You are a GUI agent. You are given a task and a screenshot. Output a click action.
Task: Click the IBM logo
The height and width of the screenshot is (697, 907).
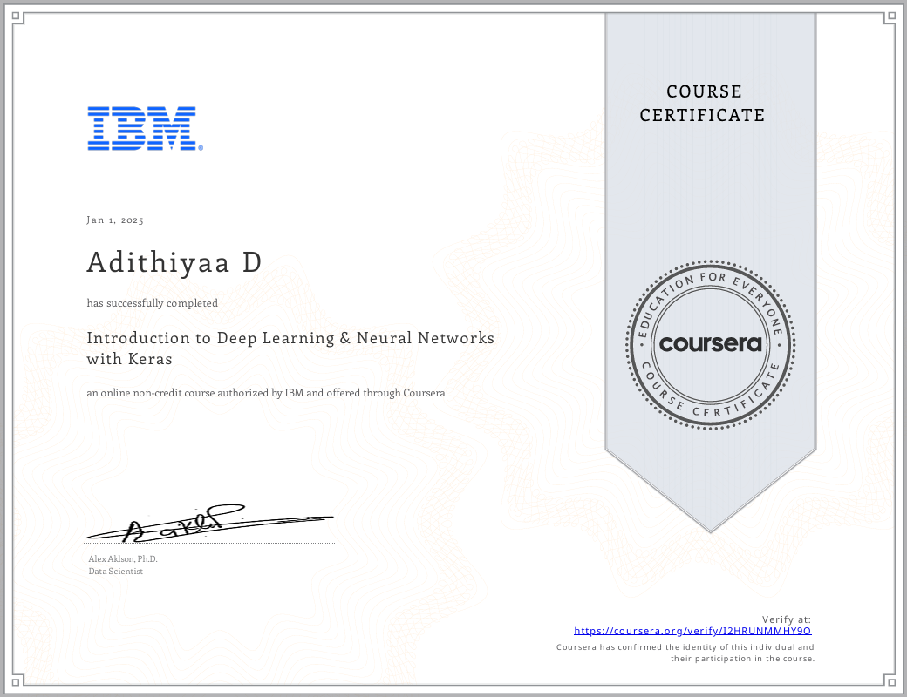point(145,128)
